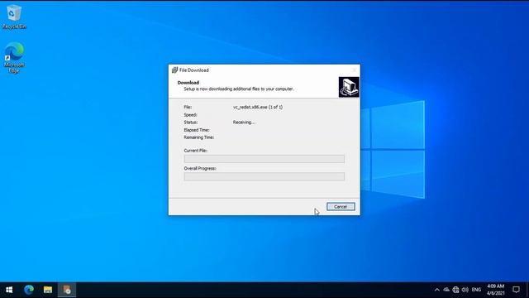
Task: Launch Microsoft Edge from the taskbar
Action: pos(29,290)
